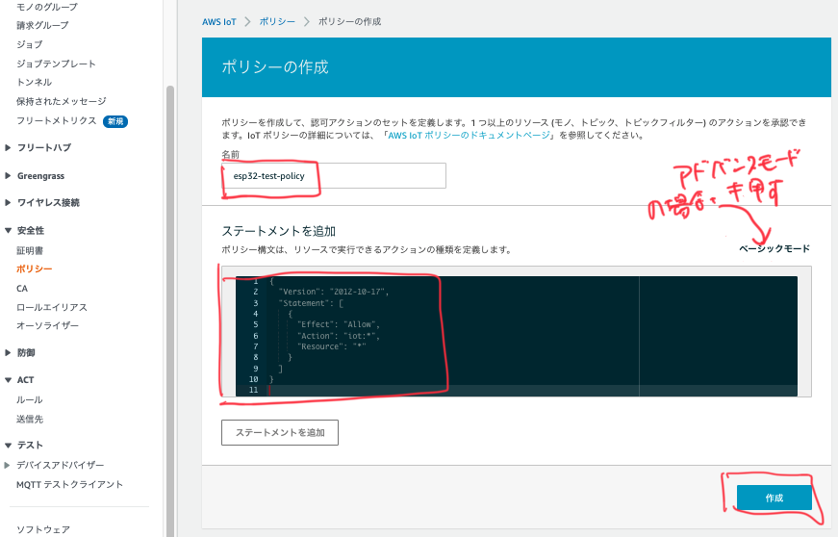
Task: Open ロールエイリアス in the sidebar
Action: click(x=52, y=307)
